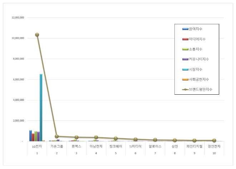Click the 브랜드평판지수 line legend marker
Viewport: 236px width, 169px height.
185,89
